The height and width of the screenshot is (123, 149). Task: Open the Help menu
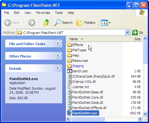tap(71, 13)
